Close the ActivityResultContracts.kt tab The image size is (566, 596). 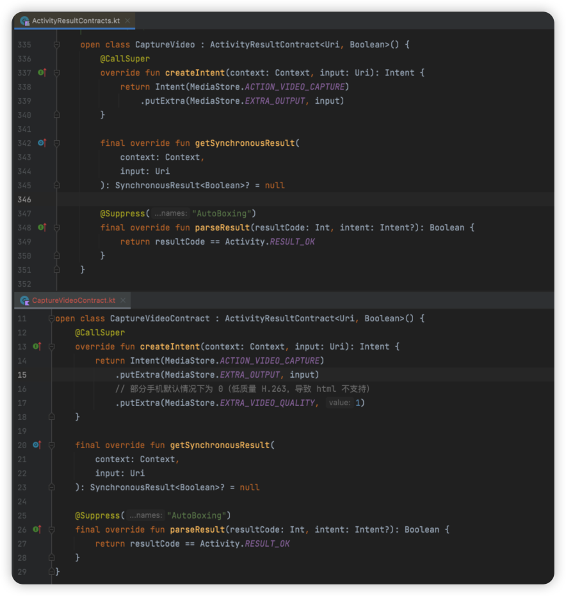[127, 21]
